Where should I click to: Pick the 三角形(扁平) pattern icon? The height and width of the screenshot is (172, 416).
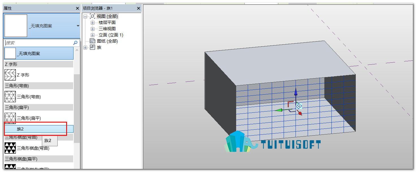[10, 118]
